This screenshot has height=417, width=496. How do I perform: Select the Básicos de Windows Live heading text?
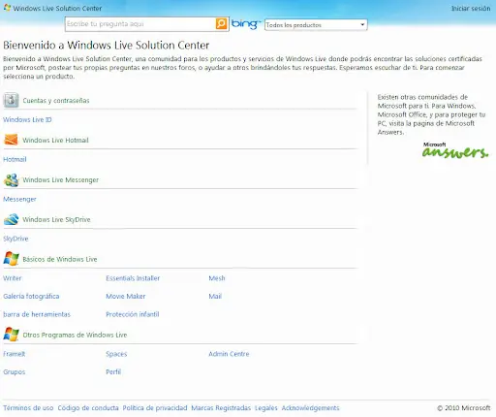(60, 259)
